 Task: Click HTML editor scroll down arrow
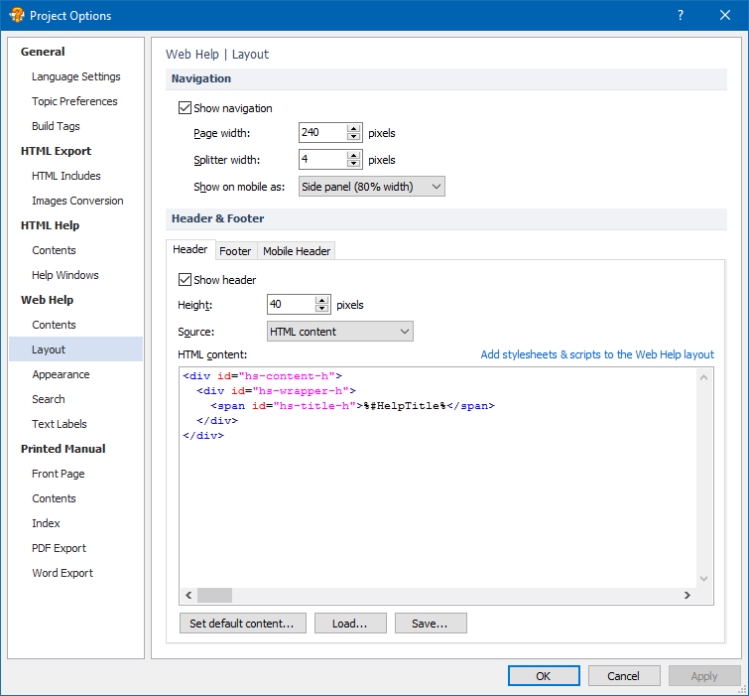(703, 579)
